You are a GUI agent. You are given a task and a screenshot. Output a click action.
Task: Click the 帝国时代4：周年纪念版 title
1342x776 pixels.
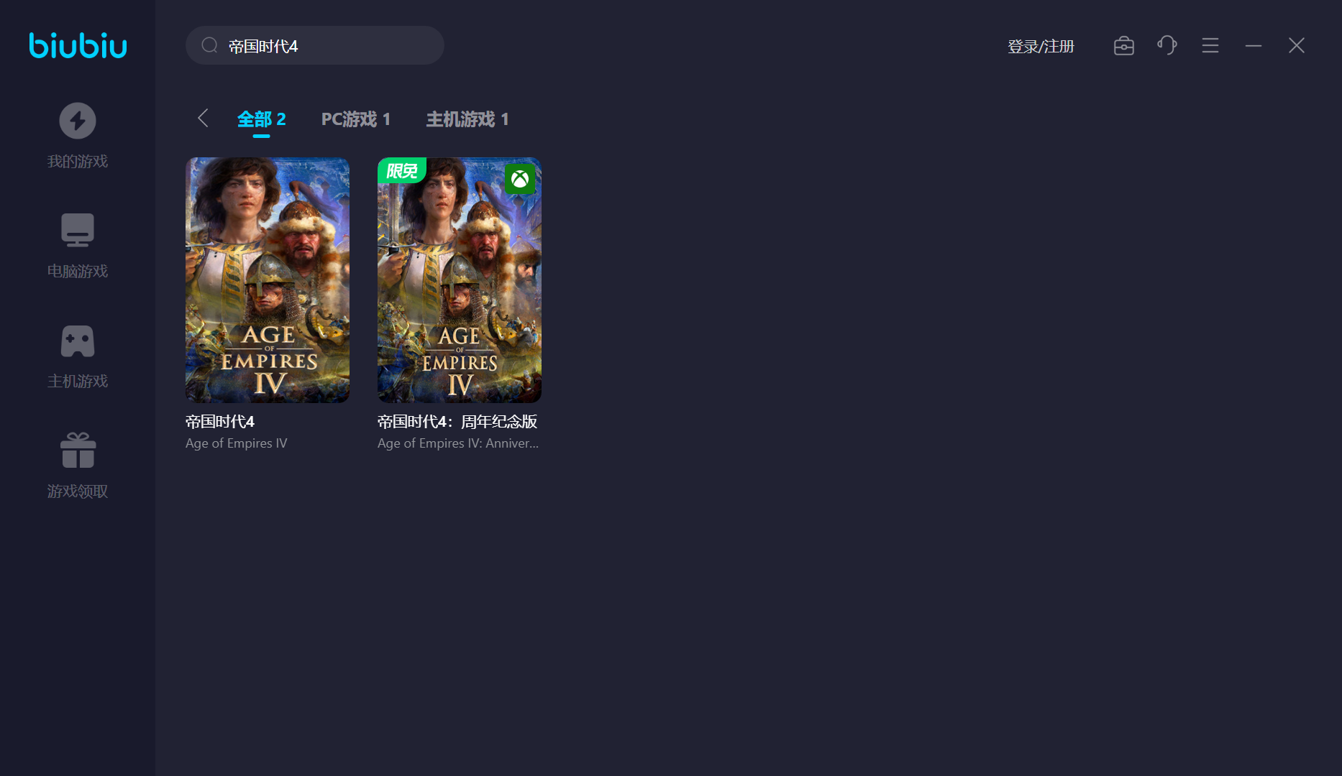click(457, 422)
